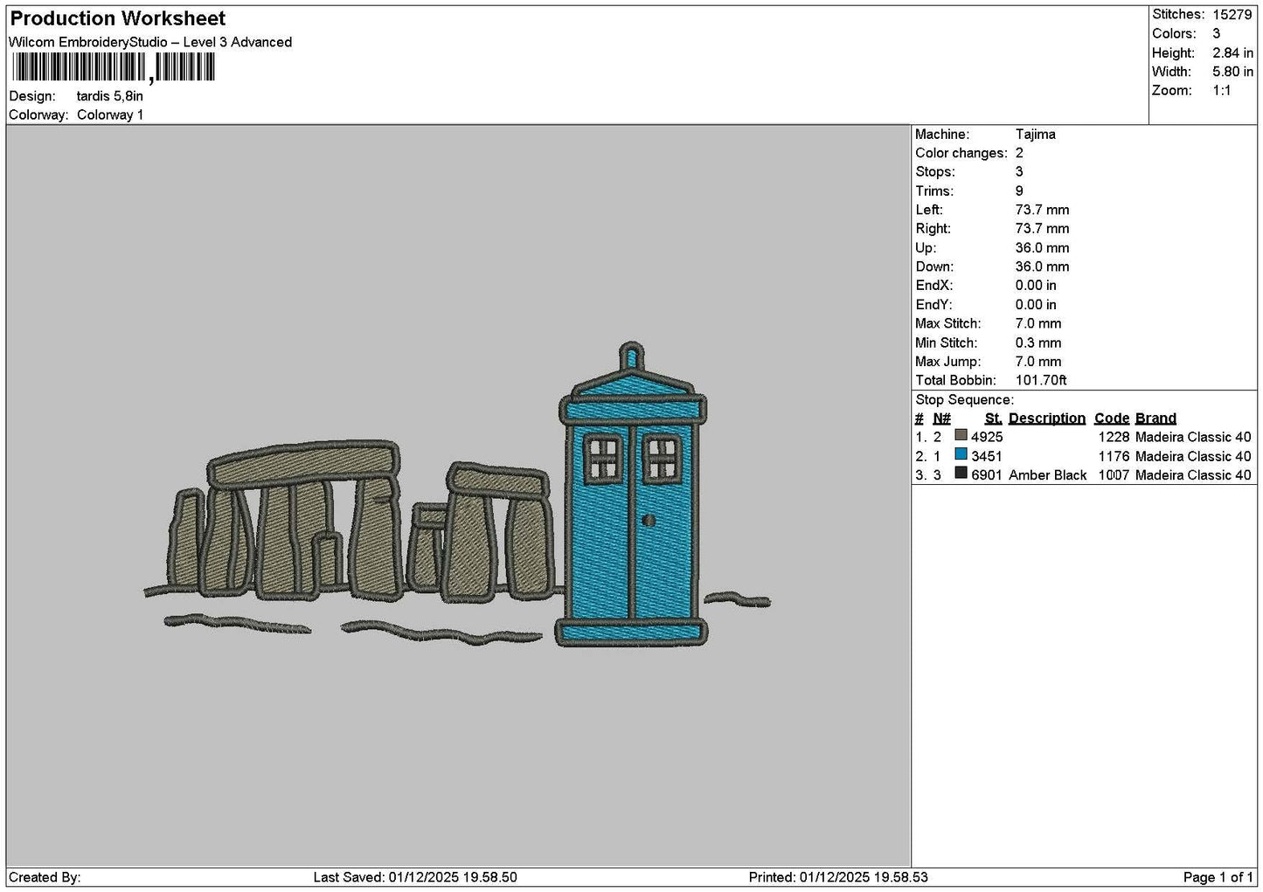Viewport: 1263px width, 892px height.
Task: Click the Total Bobbin 101.70ft value
Action: 1041,380
